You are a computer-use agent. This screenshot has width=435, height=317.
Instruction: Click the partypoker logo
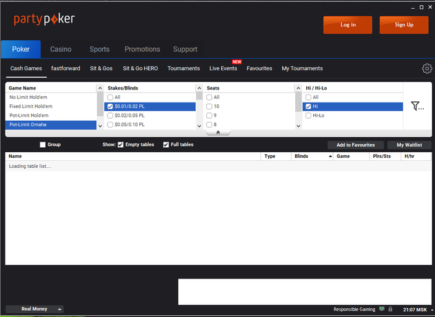(44, 19)
